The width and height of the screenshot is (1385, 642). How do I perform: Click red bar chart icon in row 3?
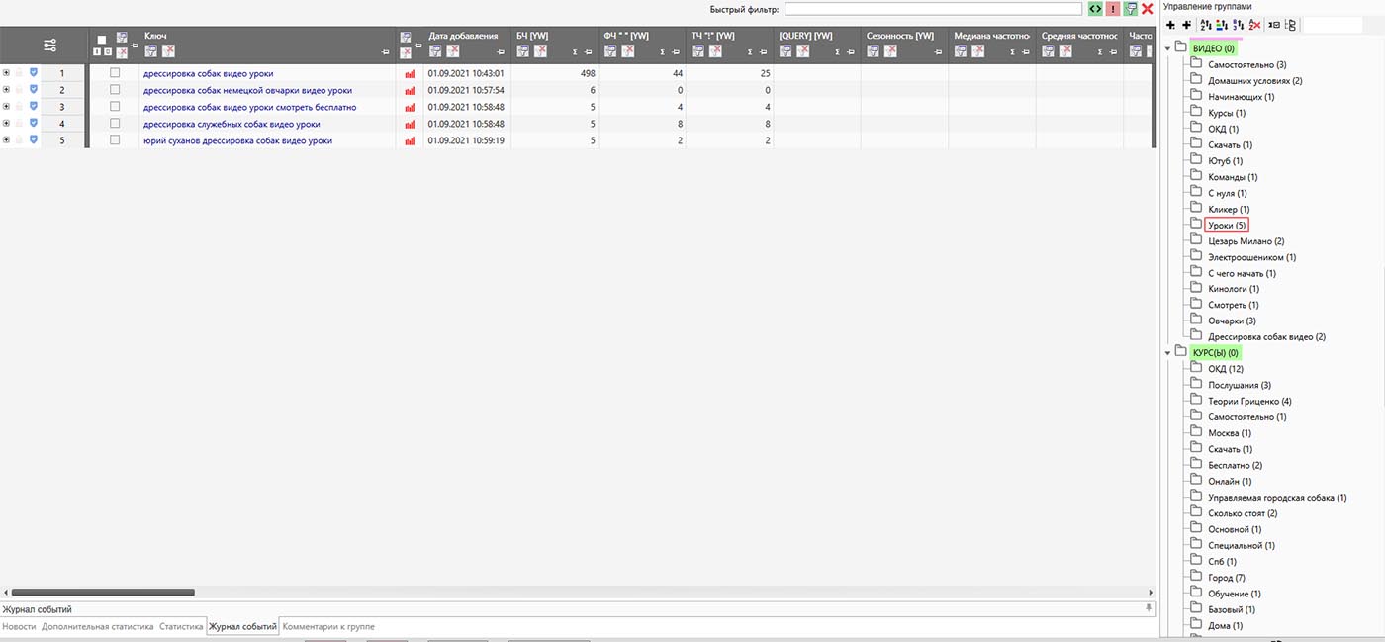(x=410, y=107)
